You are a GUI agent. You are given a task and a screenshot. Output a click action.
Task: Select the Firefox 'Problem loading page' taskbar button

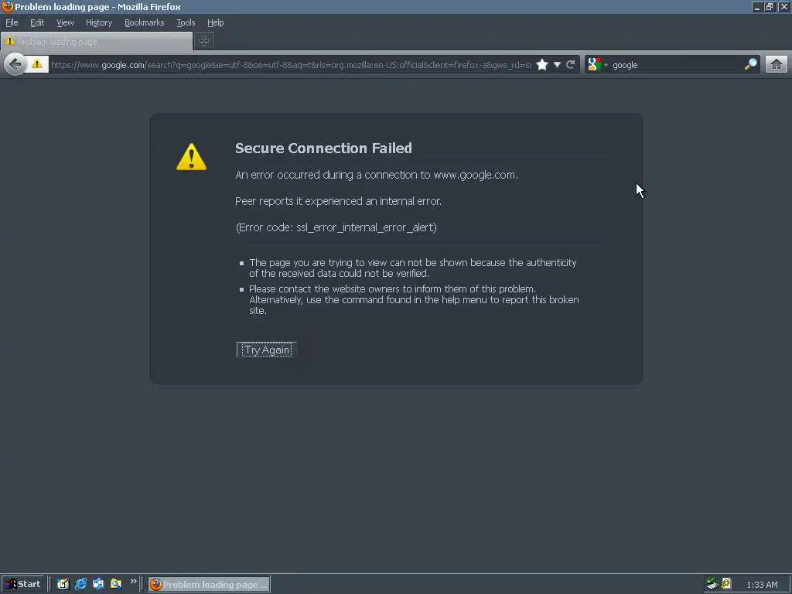point(209,585)
